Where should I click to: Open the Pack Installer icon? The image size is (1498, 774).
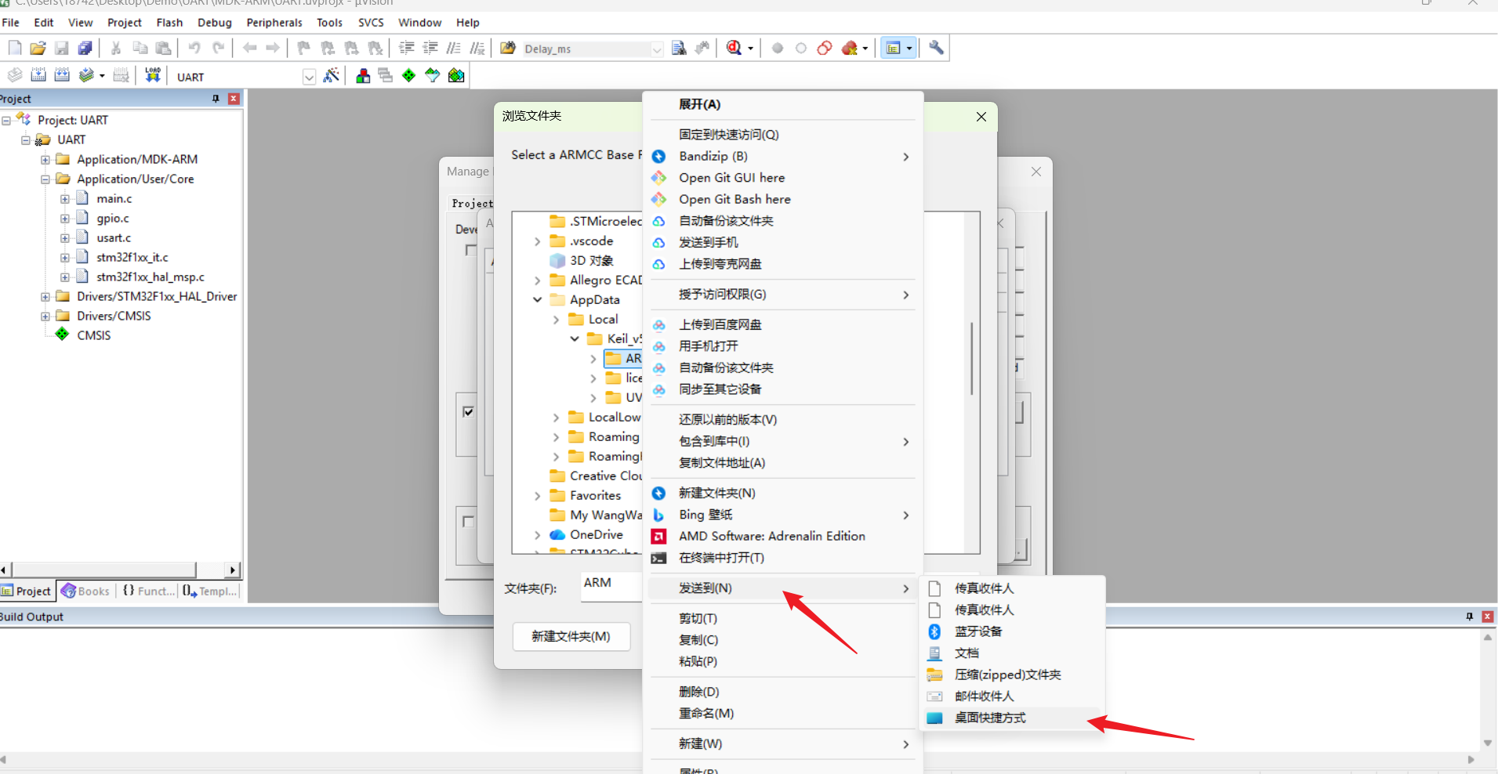pos(456,76)
